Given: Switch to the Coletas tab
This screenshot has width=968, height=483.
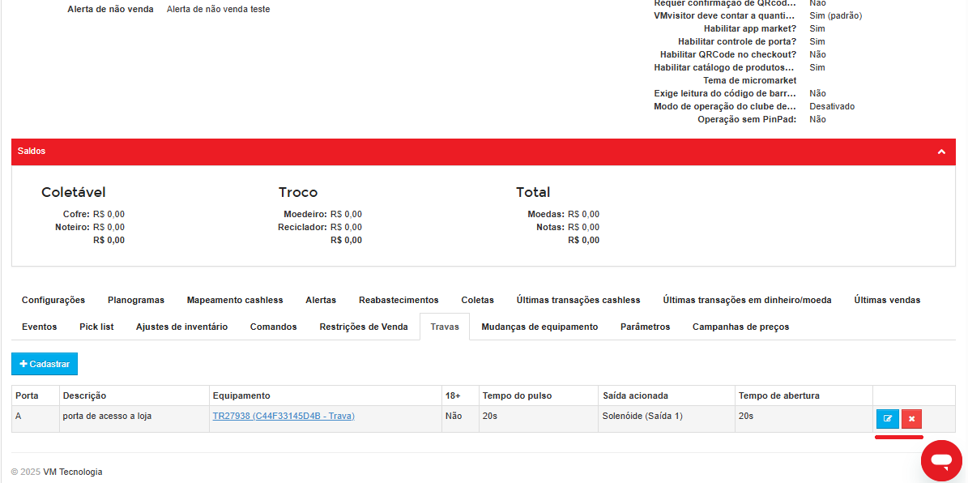Looking at the screenshot, I should coord(477,300).
